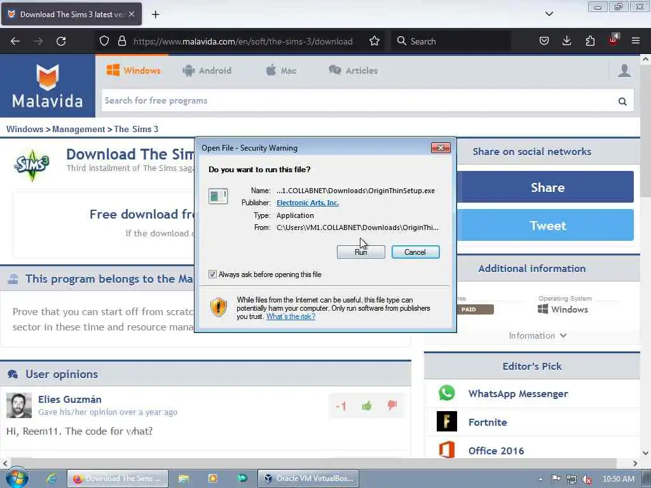This screenshot has width=651, height=488.
Task: Click the padlock site info icon
Action: 121,41
